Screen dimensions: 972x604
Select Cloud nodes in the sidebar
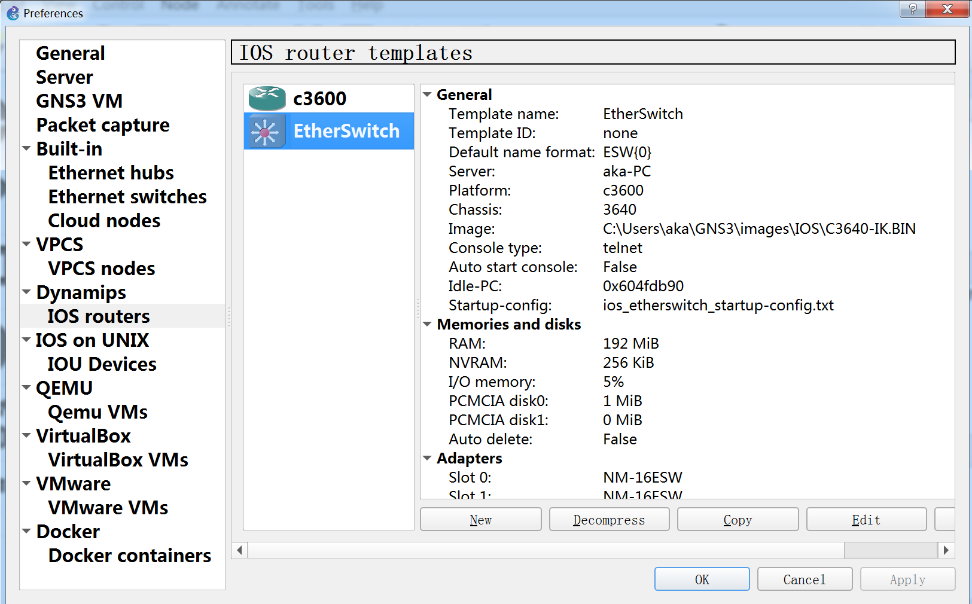pos(104,221)
